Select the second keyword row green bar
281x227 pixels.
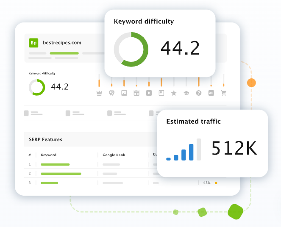click(x=61, y=174)
